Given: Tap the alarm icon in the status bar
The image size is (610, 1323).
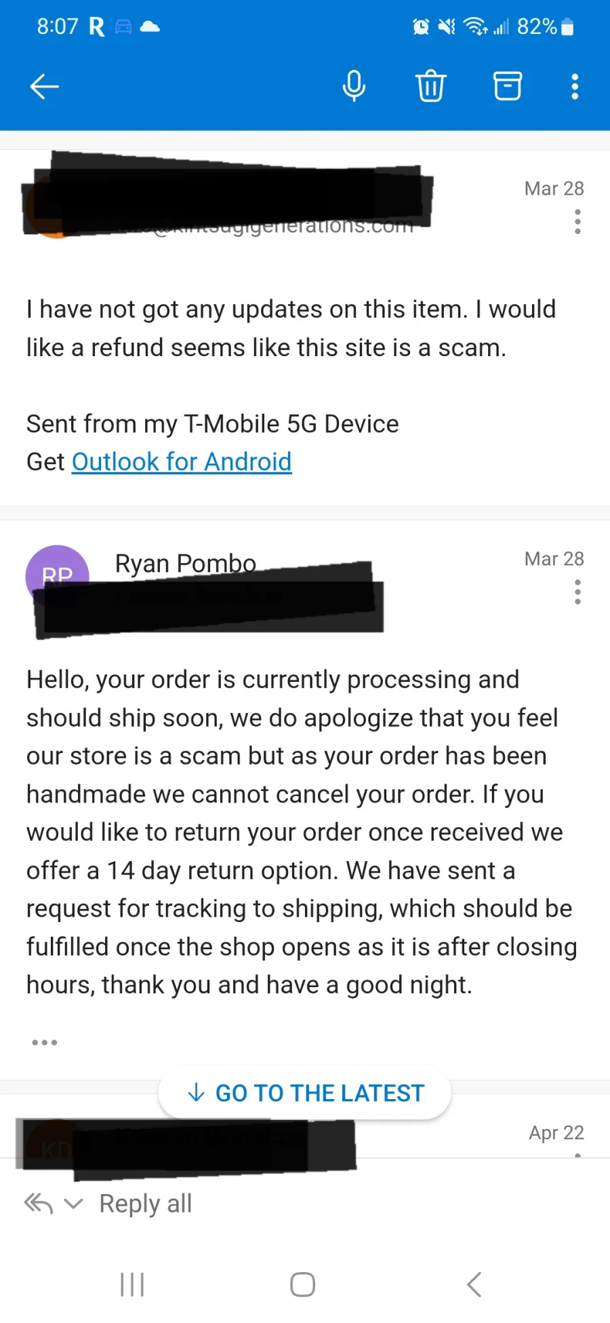Looking at the screenshot, I should point(421,27).
